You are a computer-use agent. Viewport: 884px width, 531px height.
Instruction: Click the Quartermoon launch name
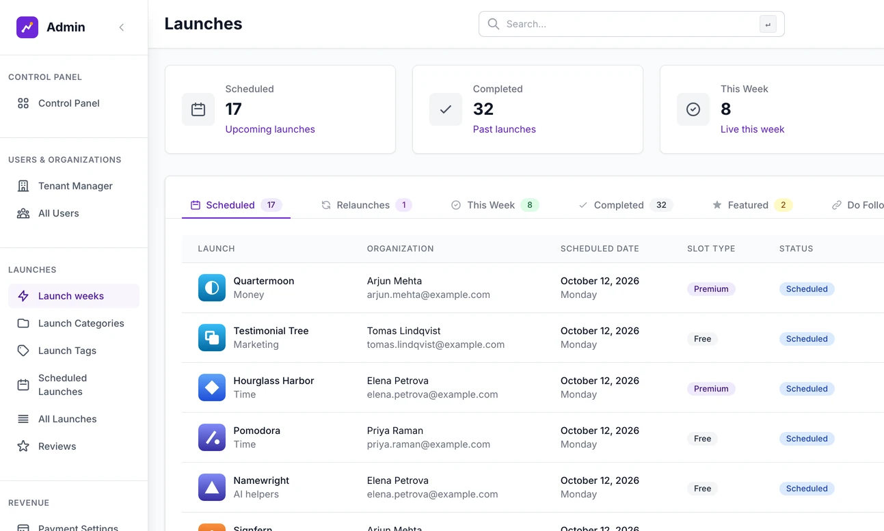coord(264,281)
